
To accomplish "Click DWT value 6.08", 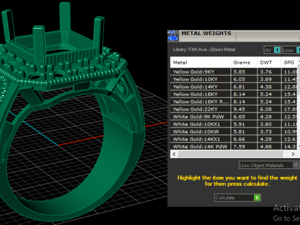I will 266,109.
